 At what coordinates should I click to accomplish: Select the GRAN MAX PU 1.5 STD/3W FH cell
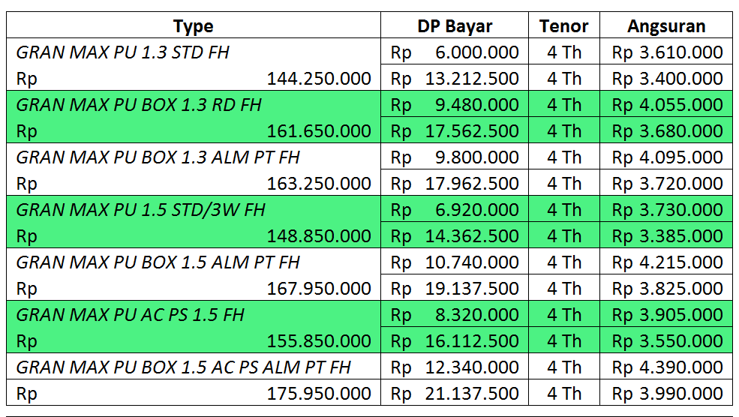point(141,210)
